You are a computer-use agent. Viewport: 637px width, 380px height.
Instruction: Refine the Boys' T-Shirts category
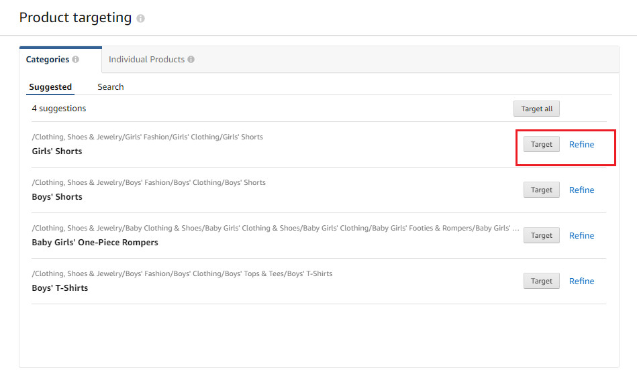point(581,281)
